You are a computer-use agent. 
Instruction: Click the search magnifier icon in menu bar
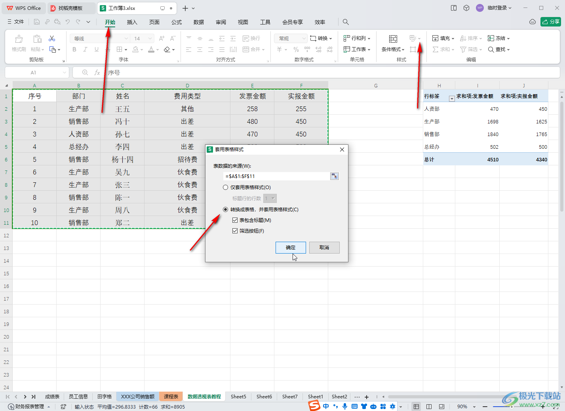346,22
